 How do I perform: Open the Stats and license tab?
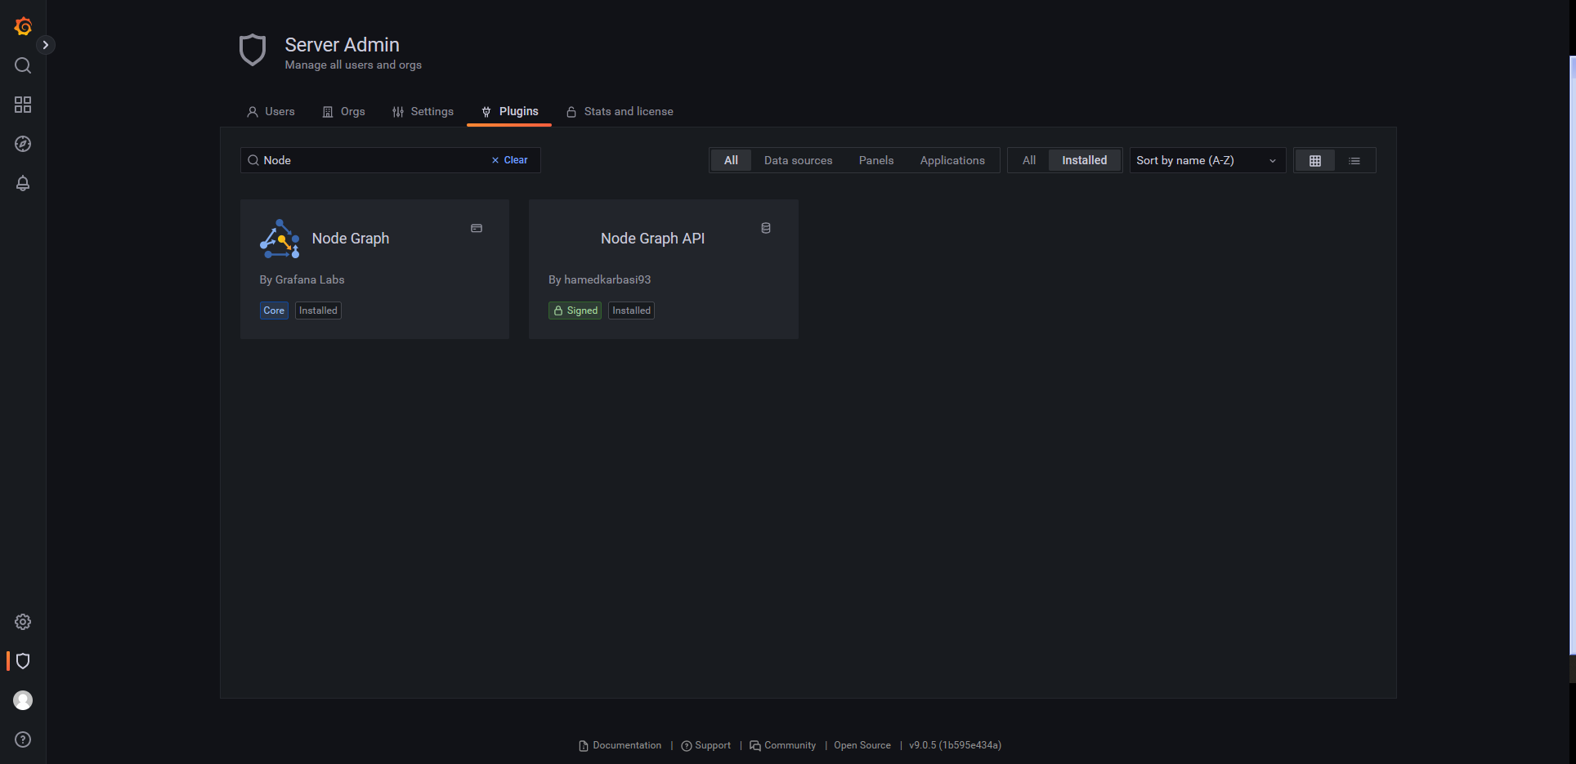click(620, 112)
